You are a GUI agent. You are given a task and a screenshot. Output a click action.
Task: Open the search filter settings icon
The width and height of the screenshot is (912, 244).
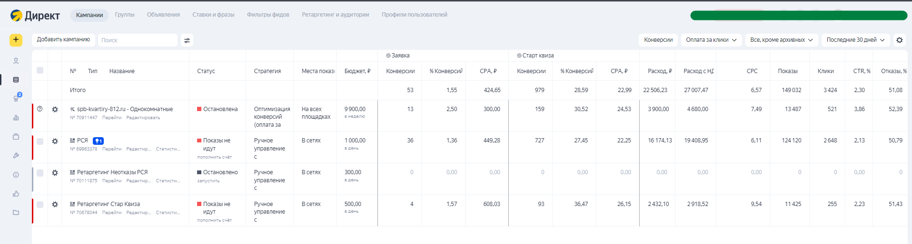point(187,40)
